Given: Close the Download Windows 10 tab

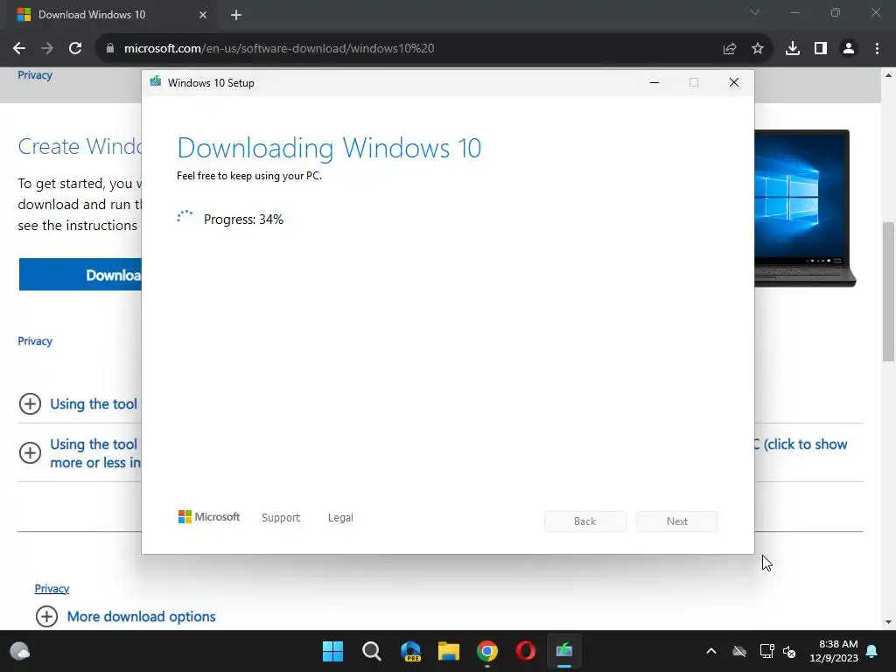Looking at the screenshot, I should pos(202,15).
